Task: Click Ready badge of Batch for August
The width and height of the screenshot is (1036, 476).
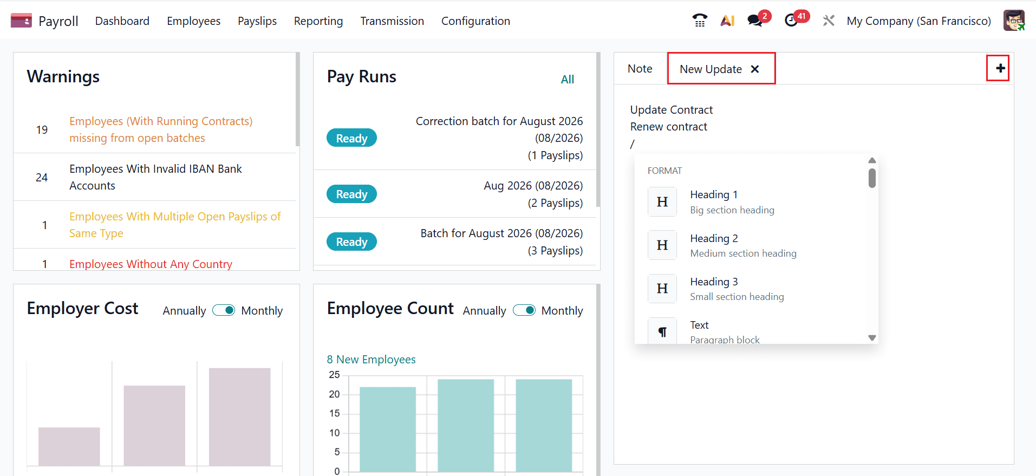Action: tap(351, 242)
